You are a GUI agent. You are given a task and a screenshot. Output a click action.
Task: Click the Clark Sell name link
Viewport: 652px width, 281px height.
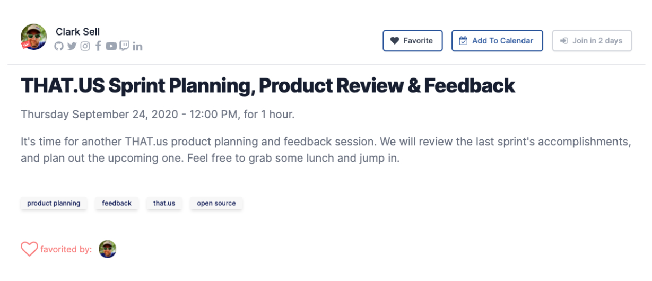(77, 32)
